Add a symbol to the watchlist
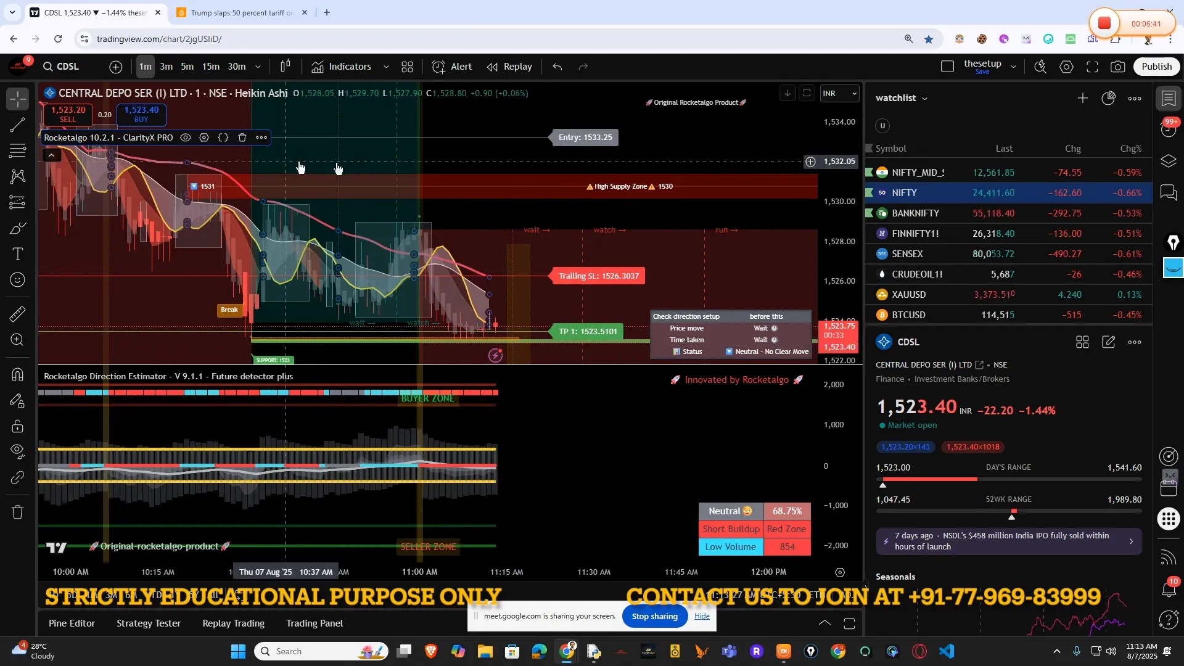Image resolution: width=1184 pixels, height=666 pixels. click(1083, 98)
